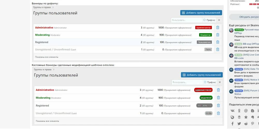Share on Facebook icon
Screen dimensions: 259x129
click(x=232, y=124)
